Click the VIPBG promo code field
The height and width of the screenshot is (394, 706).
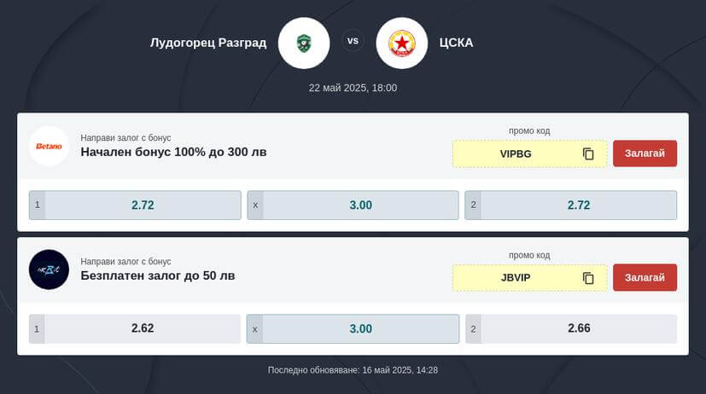point(530,154)
